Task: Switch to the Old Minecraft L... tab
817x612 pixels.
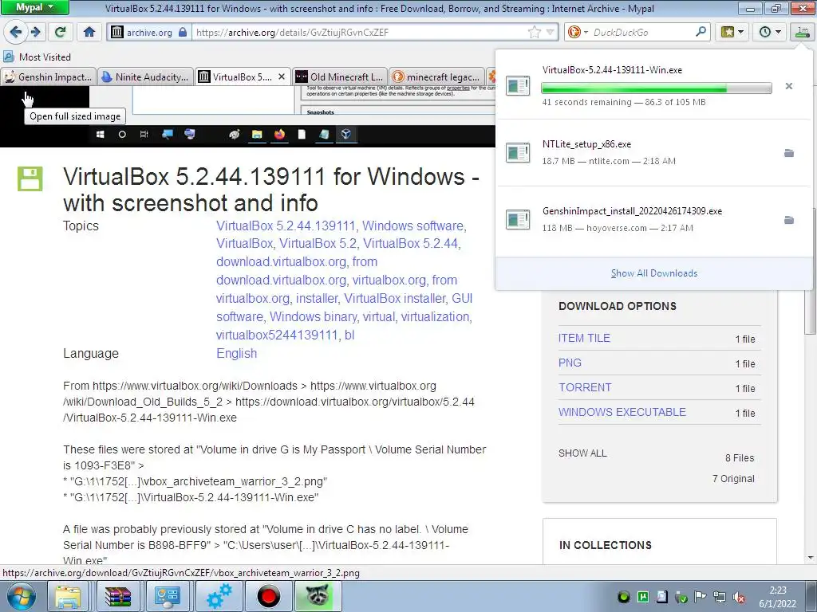Action: (x=340, y=77)
